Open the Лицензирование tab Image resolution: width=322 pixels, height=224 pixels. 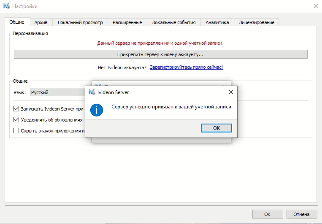coord(257,22)
